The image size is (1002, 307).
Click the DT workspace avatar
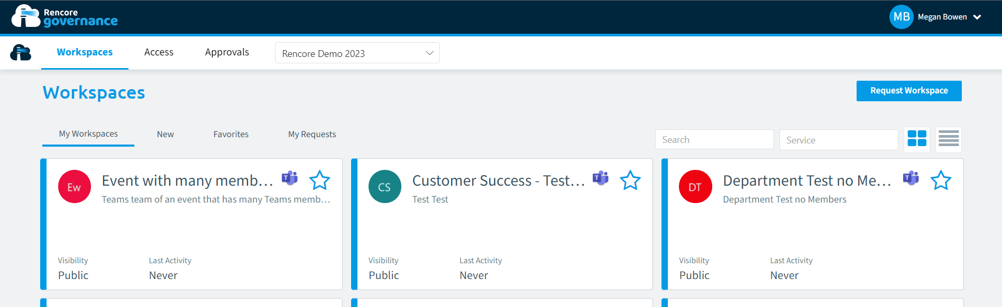(695, 187)
